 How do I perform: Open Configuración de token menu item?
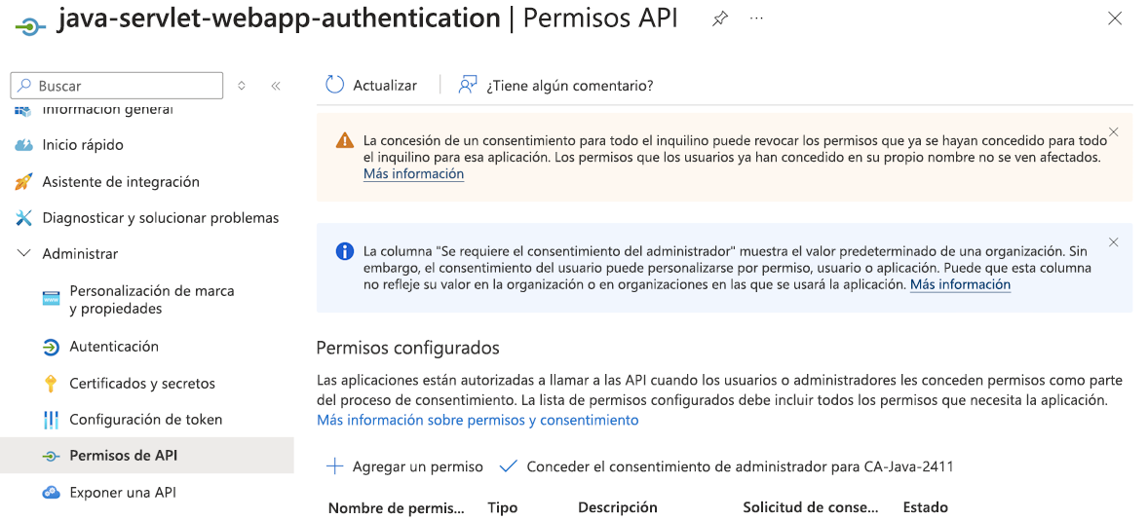click(145, 420)
